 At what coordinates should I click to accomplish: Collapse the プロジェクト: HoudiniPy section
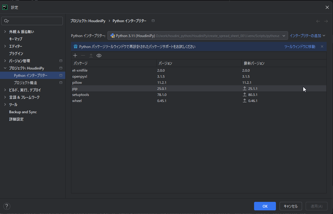5,68
